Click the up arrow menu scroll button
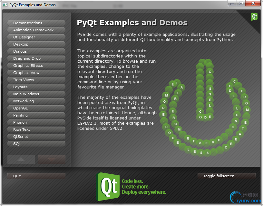Image resolution: width=263 pixels, height=206 pixels. [x=21, y=159]
